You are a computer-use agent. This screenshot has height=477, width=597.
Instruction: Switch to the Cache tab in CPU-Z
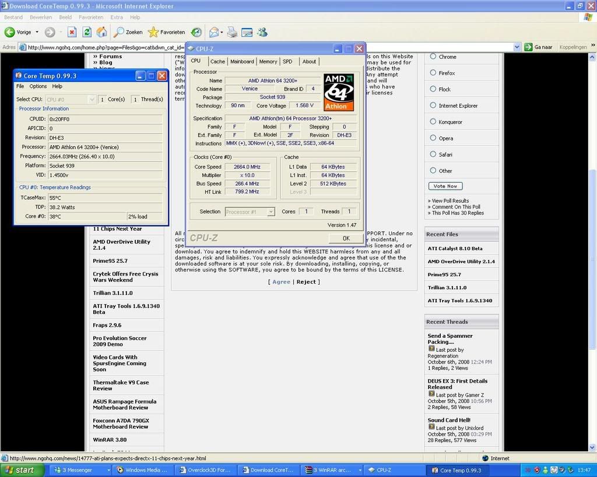[x=217, y=62]
